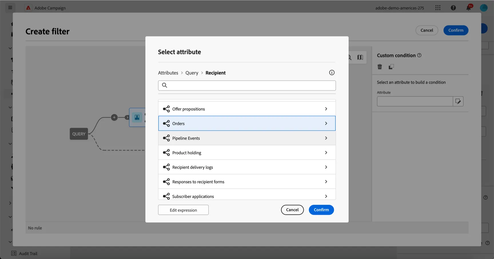
Task: Open the hamburger navigation menu
Action: point(10,8)
